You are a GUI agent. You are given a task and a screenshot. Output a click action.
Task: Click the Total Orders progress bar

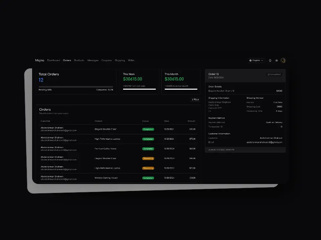(x=76, y=87)
